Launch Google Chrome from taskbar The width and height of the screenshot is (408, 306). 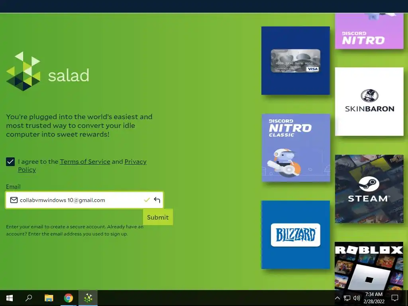pos(69,298)
